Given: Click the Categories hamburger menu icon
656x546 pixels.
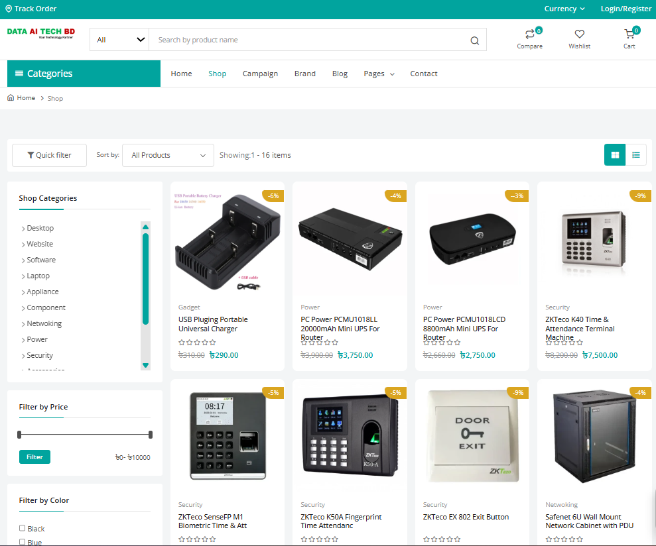Looking at the screenshot, I should tap(19, 74).
